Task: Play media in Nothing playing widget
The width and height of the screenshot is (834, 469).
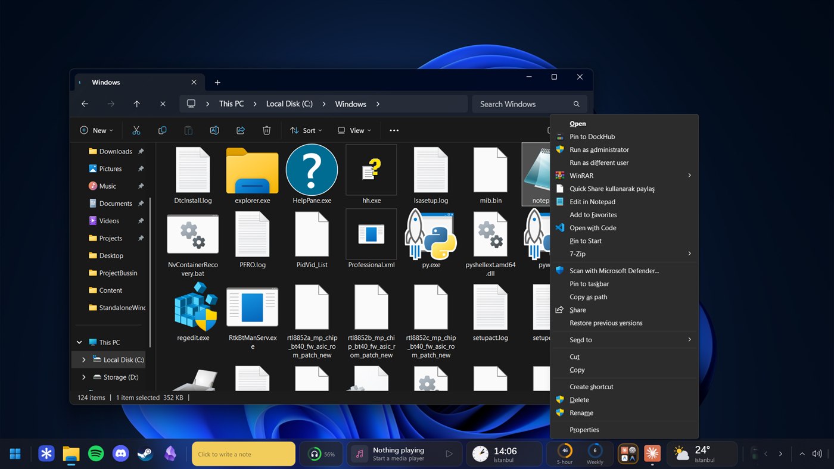Action: [x=449, y=454]
